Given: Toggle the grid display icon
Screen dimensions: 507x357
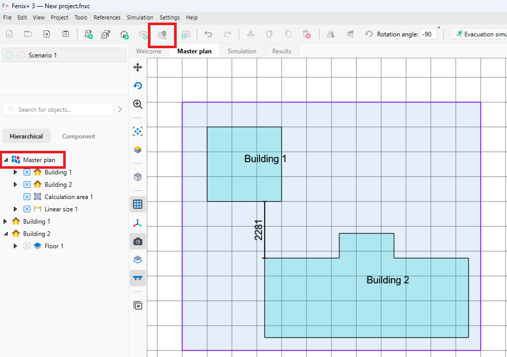Looking at the screenshot, I should pos(138,204).
